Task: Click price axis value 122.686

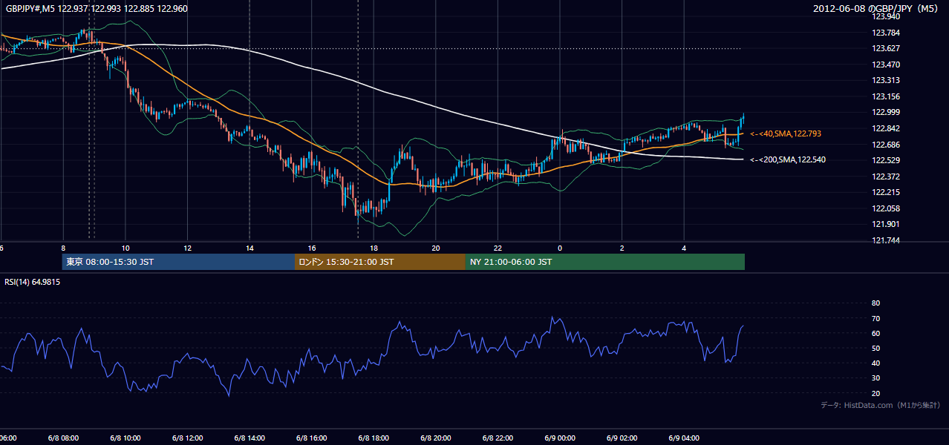Action: click(885, 145)
